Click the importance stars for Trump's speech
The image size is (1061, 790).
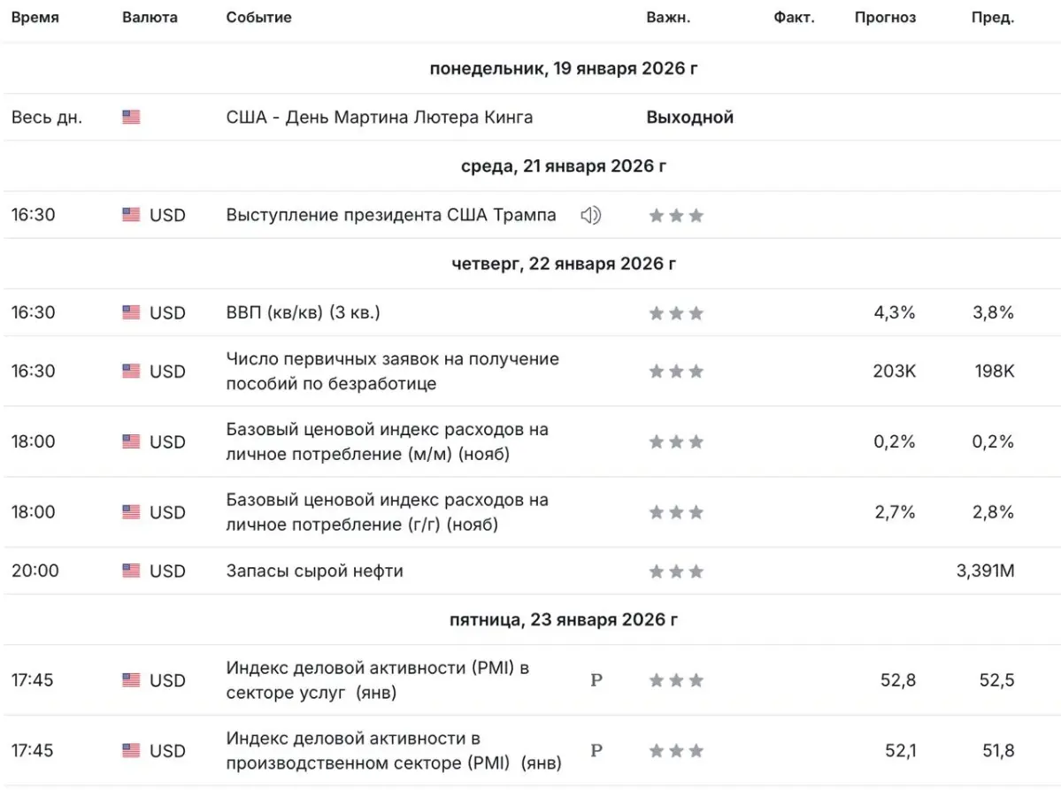676,216
